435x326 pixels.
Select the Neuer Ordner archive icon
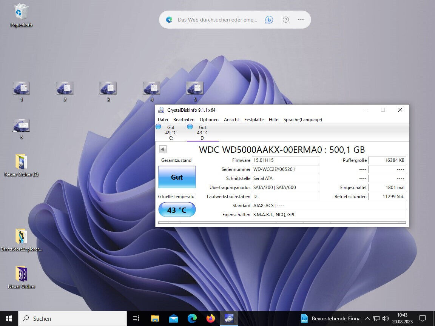point(21,277)
